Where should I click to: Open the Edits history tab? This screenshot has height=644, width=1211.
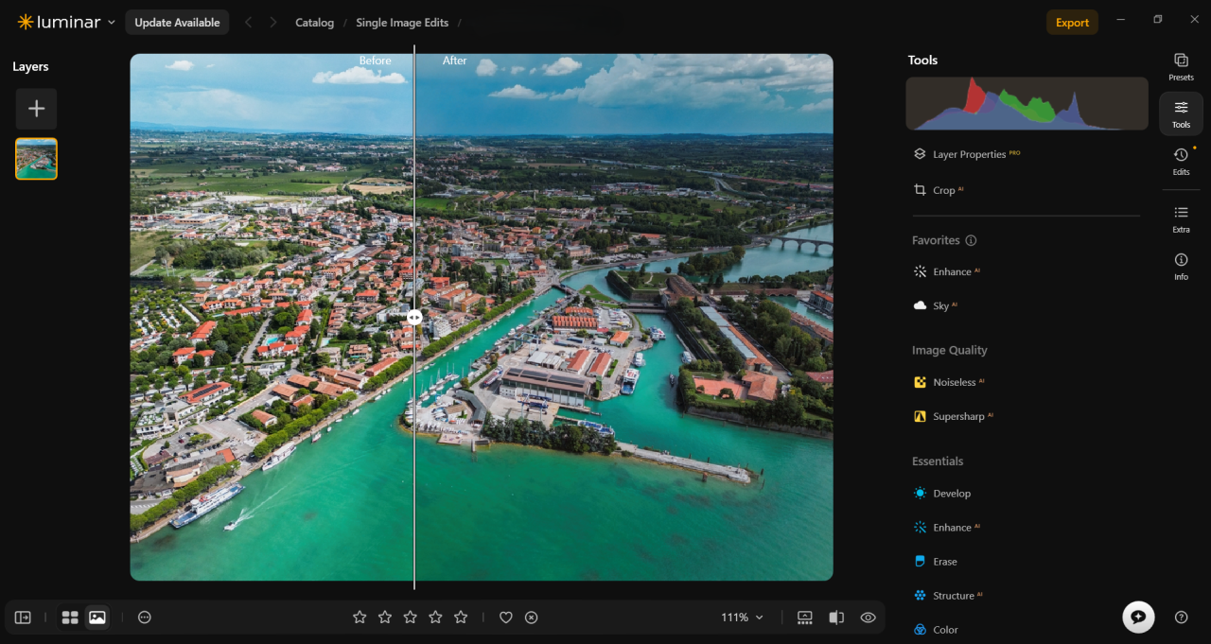click(1181, 161)
